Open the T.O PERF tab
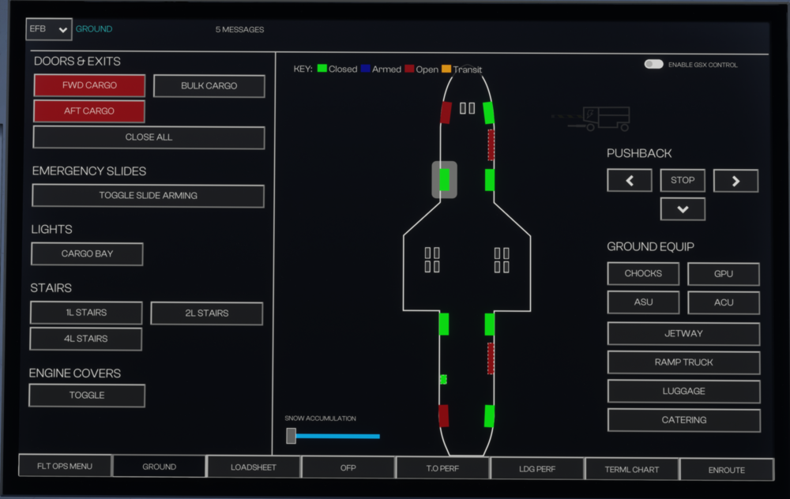The height and width of the screenshot is (499, 790). (442, 468)
